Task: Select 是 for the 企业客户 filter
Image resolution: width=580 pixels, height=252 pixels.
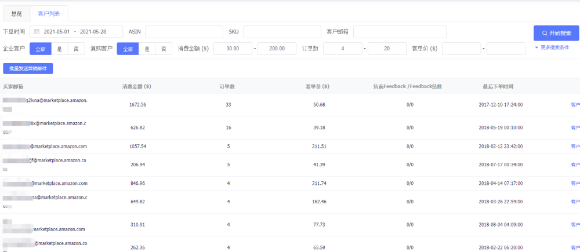Action: point(60,49)
